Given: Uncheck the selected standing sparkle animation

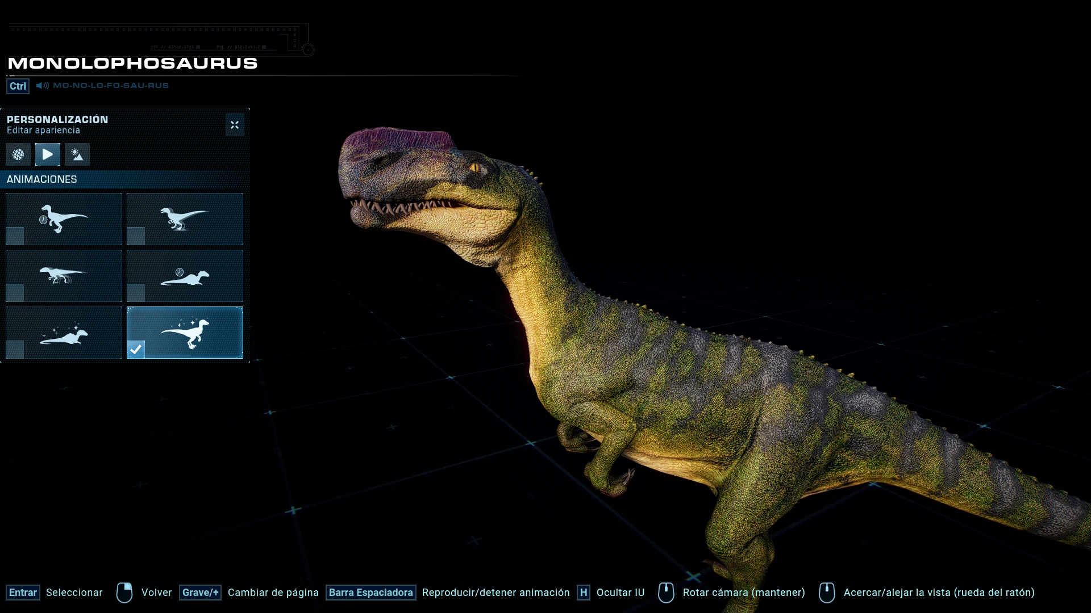Looking at the screenshot, I should coord(136,349).
